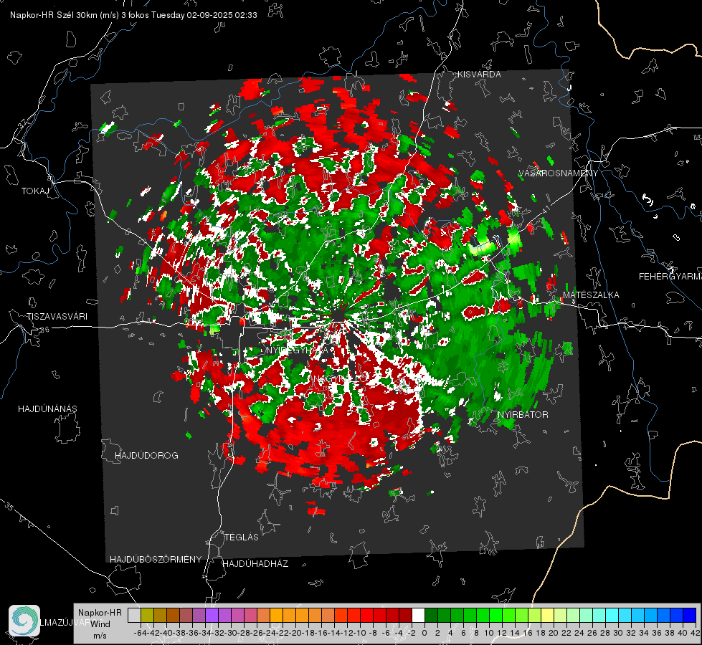The width and height of the screenshot is (702, 645).
Task: Click the HAJDÚBÖSZÖRMÉNY city label
Action: click(156, 559)
